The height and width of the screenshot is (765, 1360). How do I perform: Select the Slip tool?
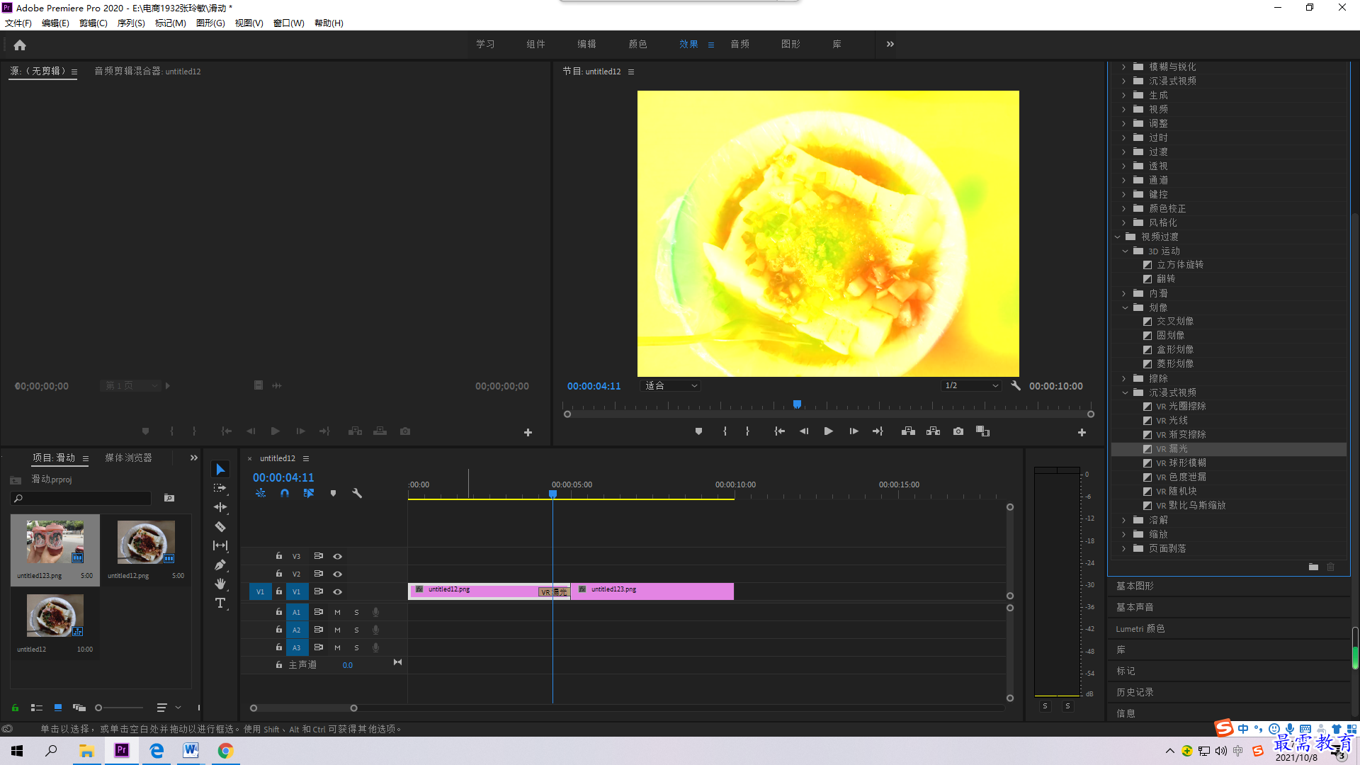coord(220,545)
